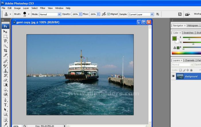Select the Blur tool

click(5, 90)
